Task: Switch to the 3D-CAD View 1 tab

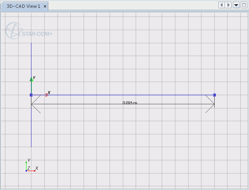Action: pyautogui.click(x=23, y=6)
